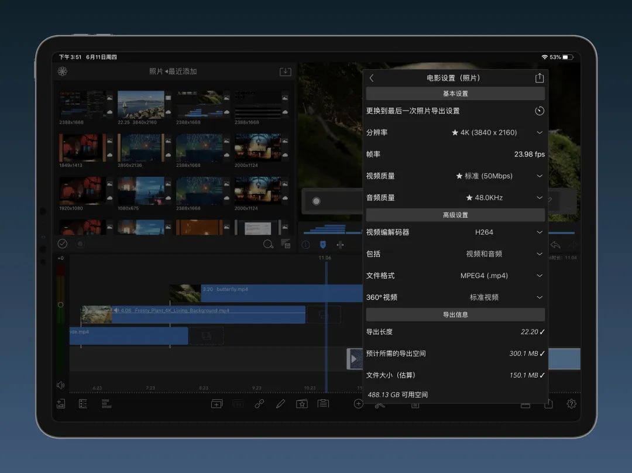Open the settings gear in bottom toolbar

(571, 404)
